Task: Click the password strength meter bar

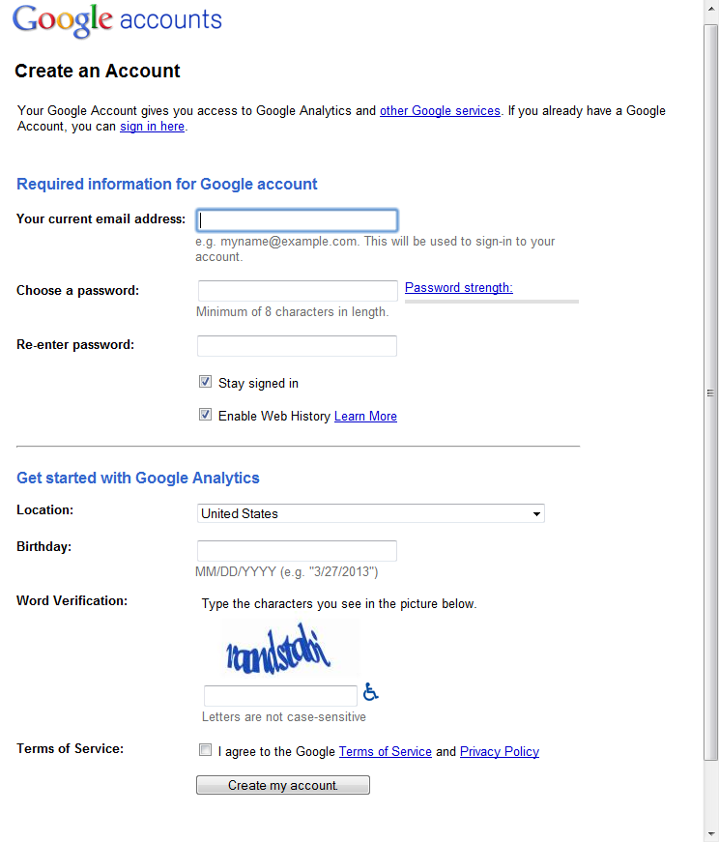Action: [492, 302]
